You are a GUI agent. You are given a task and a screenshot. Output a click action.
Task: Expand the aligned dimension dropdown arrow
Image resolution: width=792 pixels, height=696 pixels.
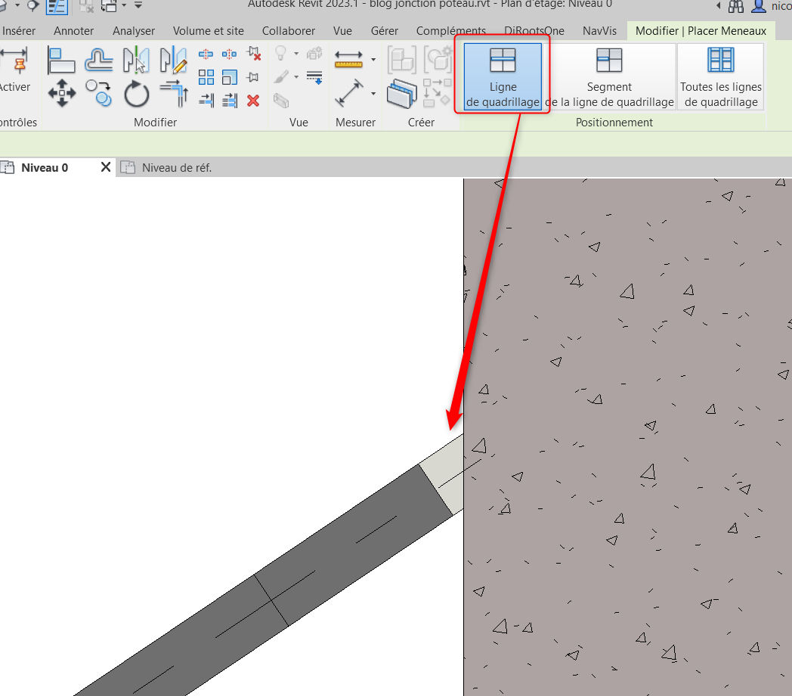coord(373,59)
